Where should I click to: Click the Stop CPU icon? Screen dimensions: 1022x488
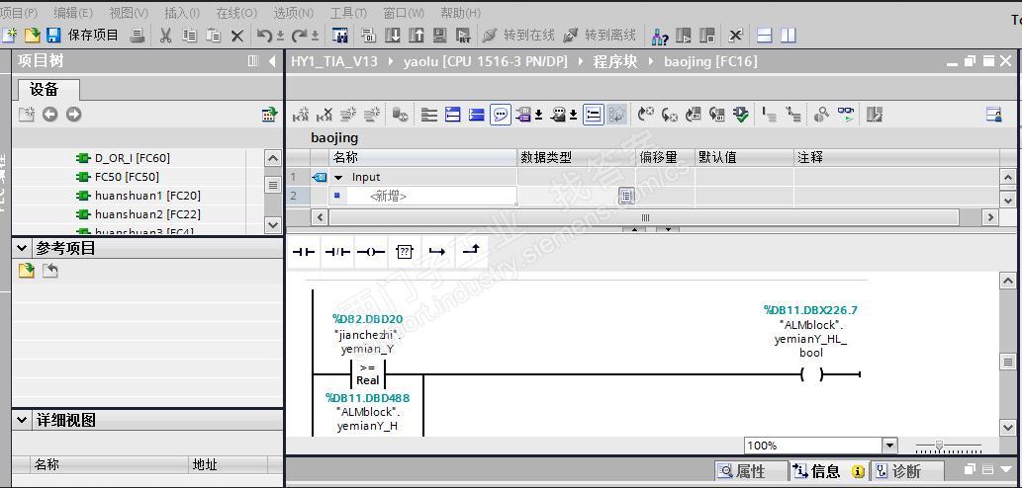point(707,36)
